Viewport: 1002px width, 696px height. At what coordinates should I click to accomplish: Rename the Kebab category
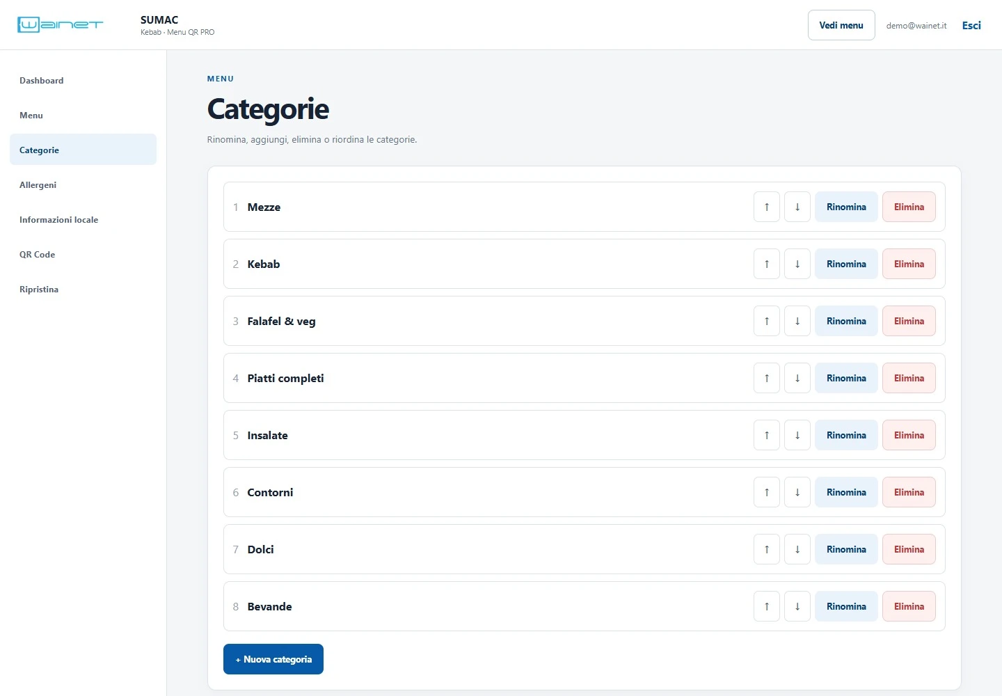pyautogui.click(x=846, y=264)
